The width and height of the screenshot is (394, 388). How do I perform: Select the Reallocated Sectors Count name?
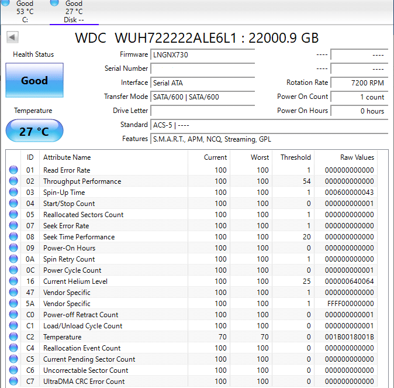pos(84,215)
